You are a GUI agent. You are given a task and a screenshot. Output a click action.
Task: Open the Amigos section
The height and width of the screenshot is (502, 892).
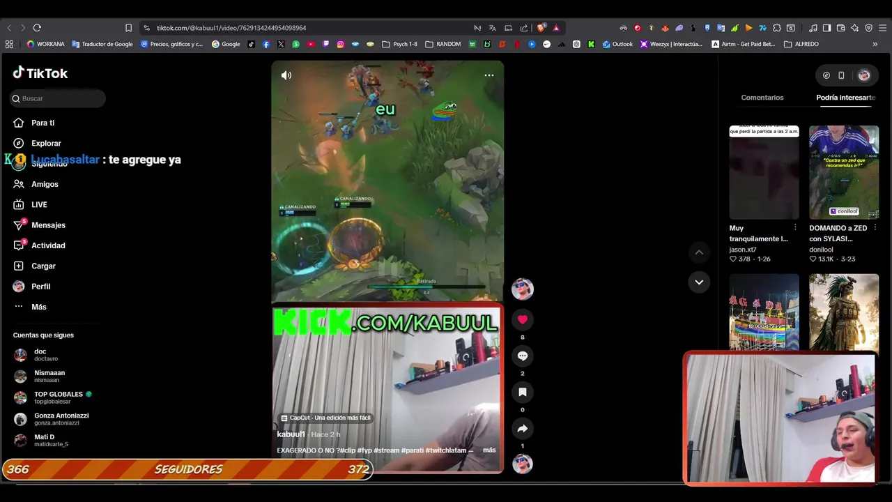36,184
